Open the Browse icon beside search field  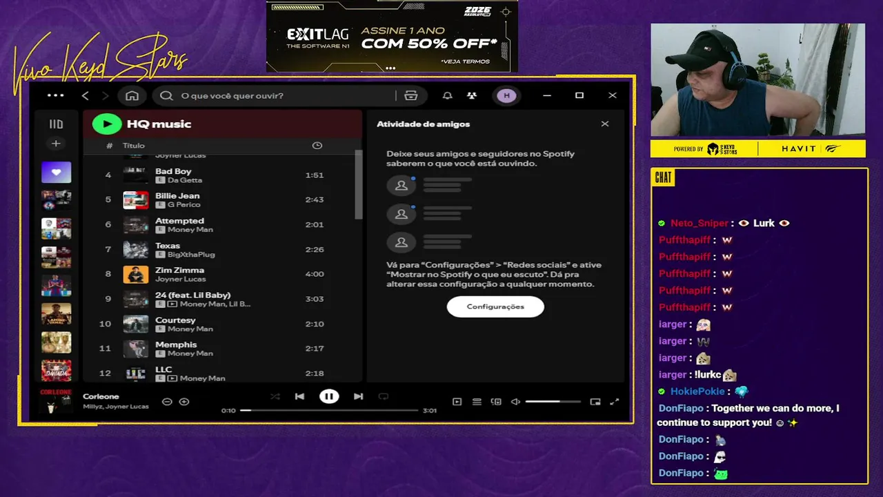click(x=411, y=96)
